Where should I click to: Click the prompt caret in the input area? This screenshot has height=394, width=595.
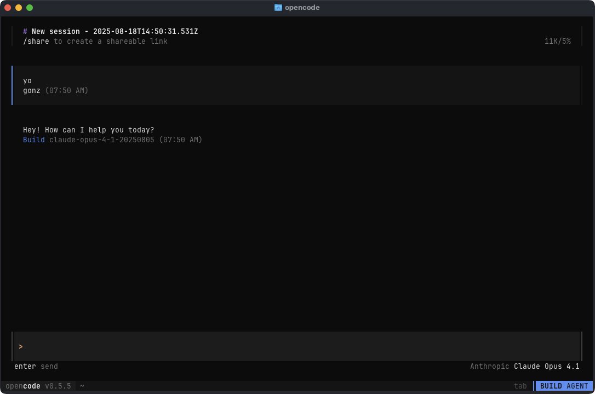pos(21,346)
